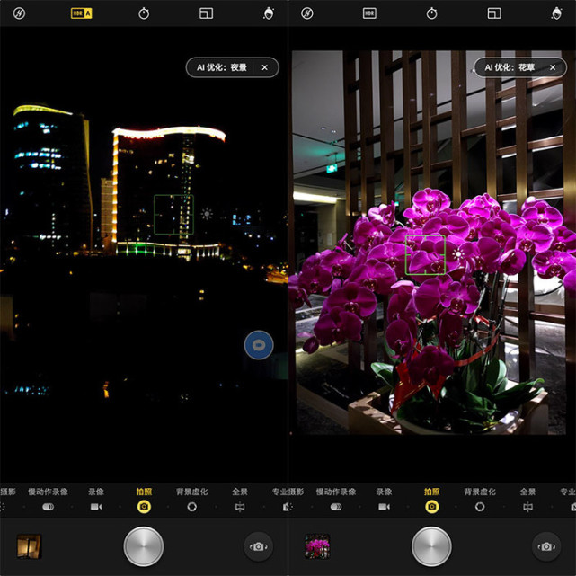
Task: Flip camera with switch button on left screen
Action: pyautogui.click(x=259, y=546)
